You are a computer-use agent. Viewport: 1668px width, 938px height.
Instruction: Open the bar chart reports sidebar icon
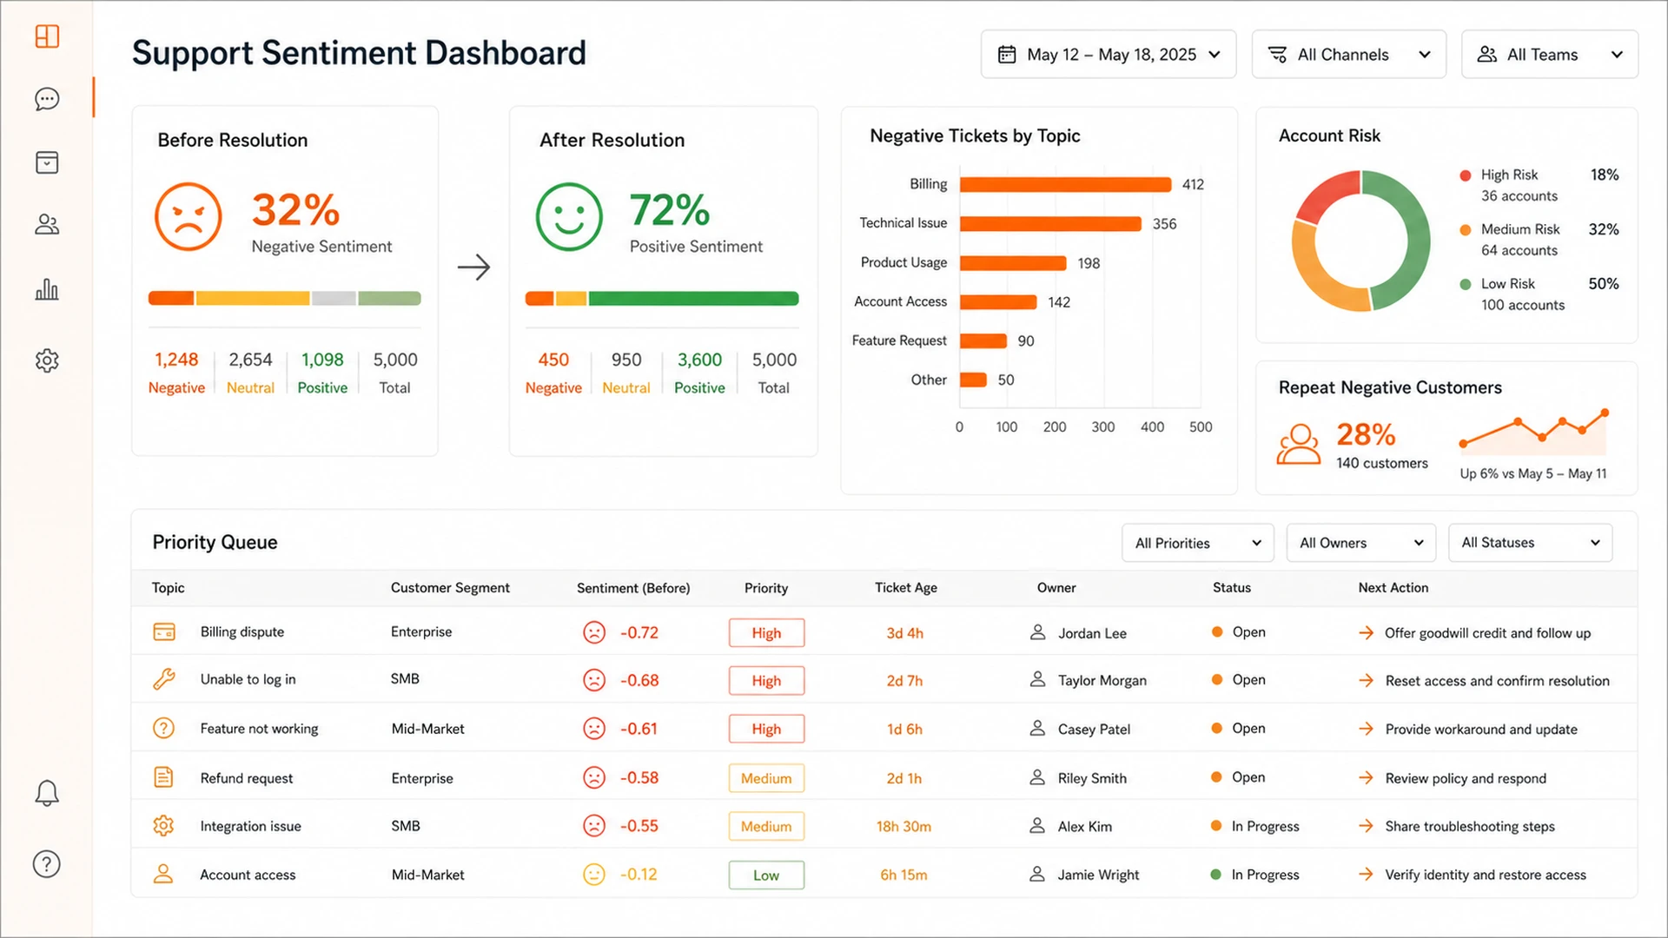click(x=47, y=289)
